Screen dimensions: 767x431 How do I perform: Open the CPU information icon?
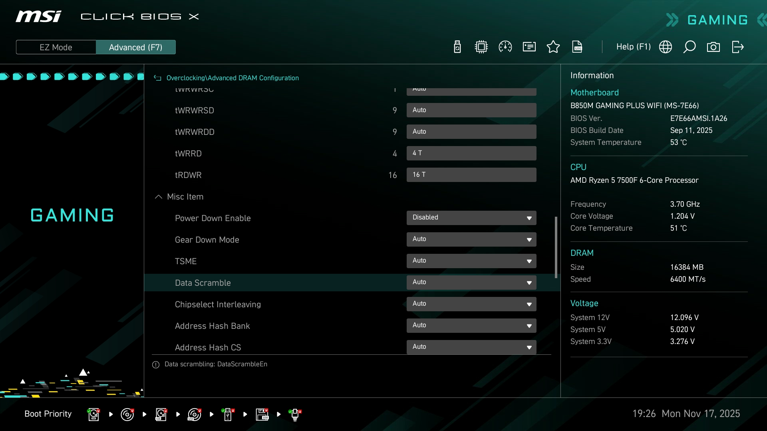(481, 47)
